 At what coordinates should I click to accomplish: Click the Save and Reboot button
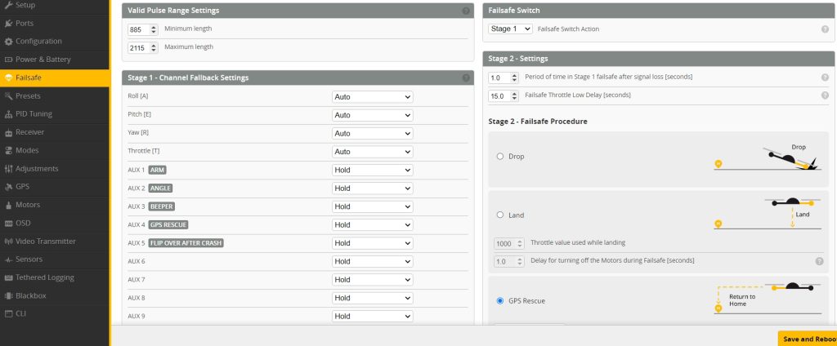pos(808,339)
